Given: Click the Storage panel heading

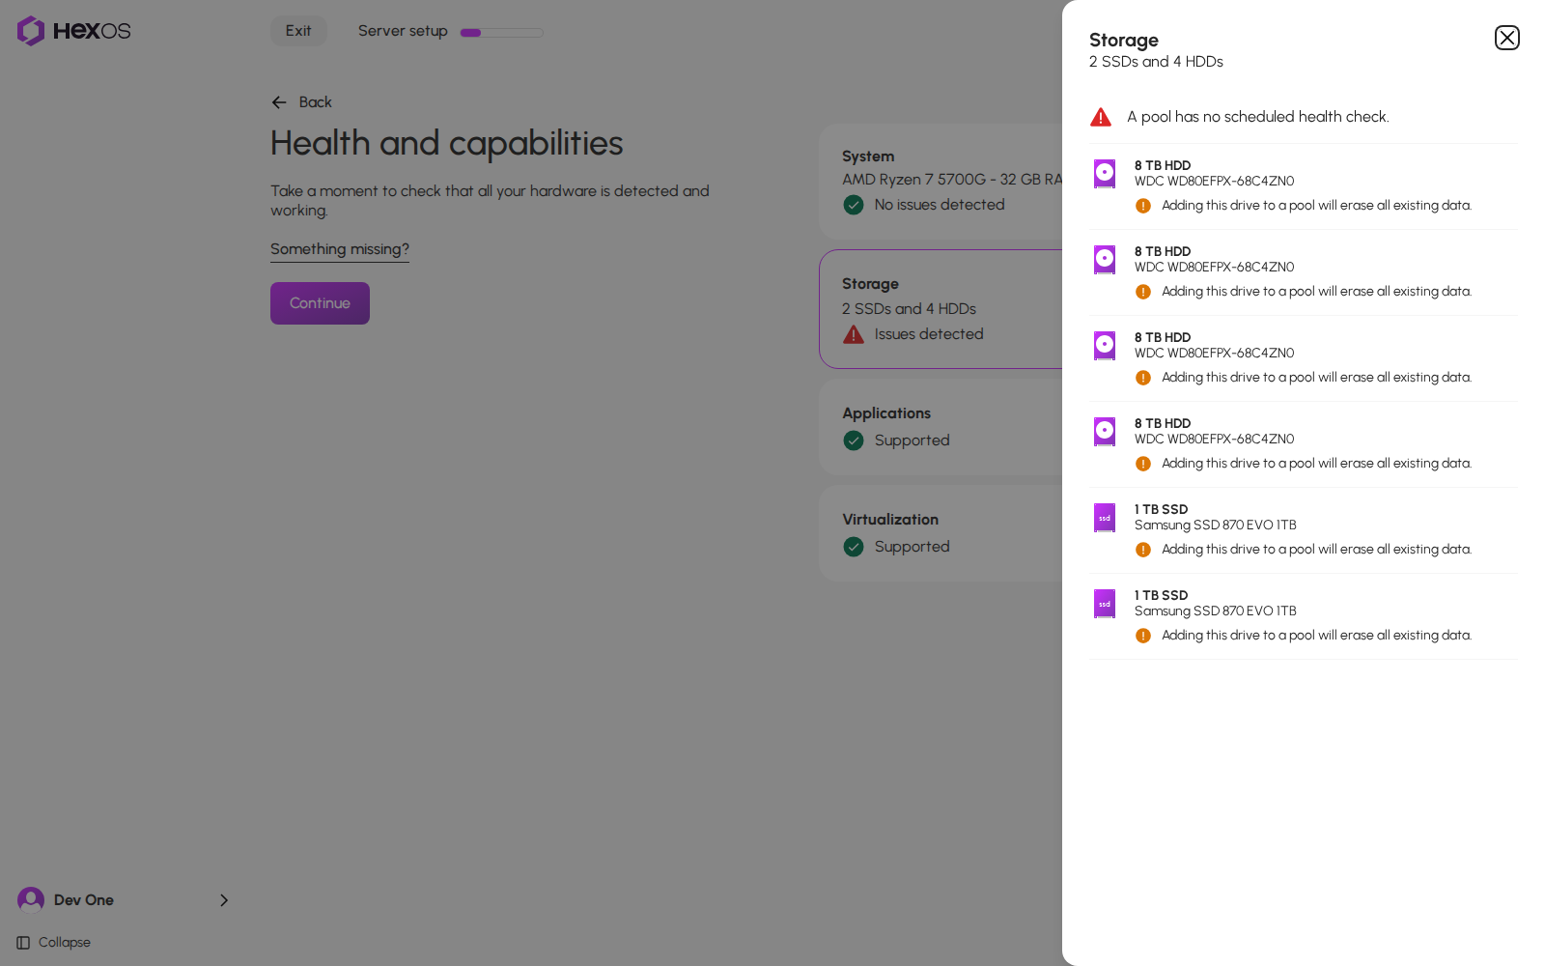Looking at the screenshot, I should point(1124,40).
